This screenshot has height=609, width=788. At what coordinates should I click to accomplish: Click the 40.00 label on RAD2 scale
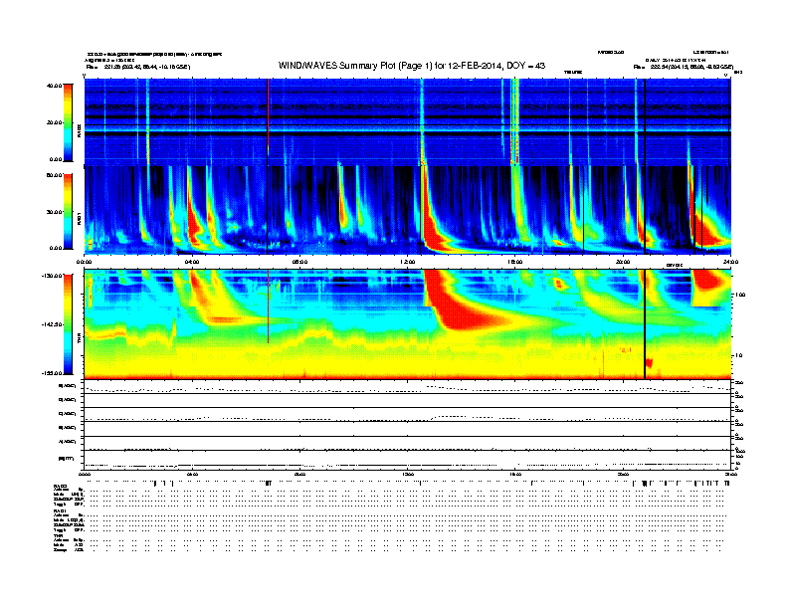point(54,86)
